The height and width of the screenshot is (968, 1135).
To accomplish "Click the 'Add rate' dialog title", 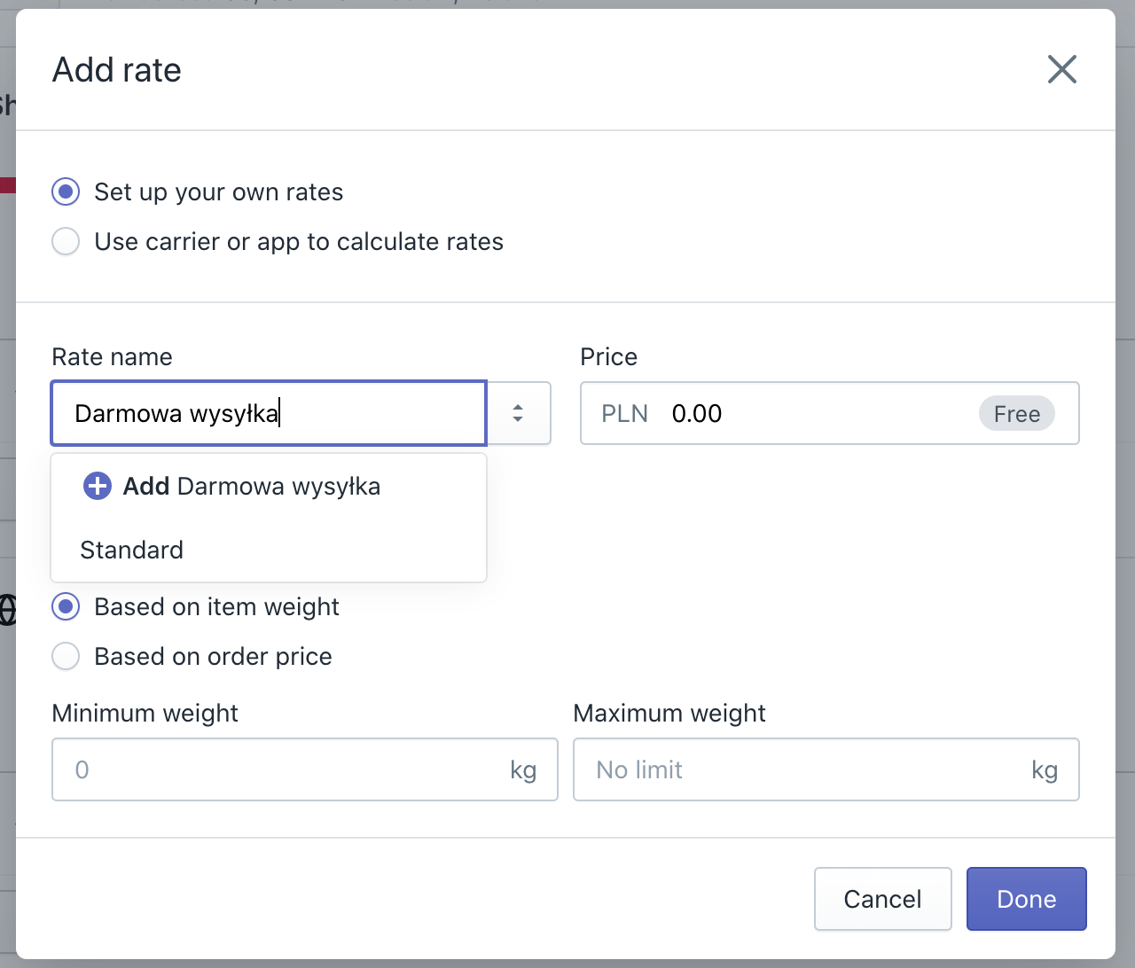I will pyautogui.click(x=116, y=69).
